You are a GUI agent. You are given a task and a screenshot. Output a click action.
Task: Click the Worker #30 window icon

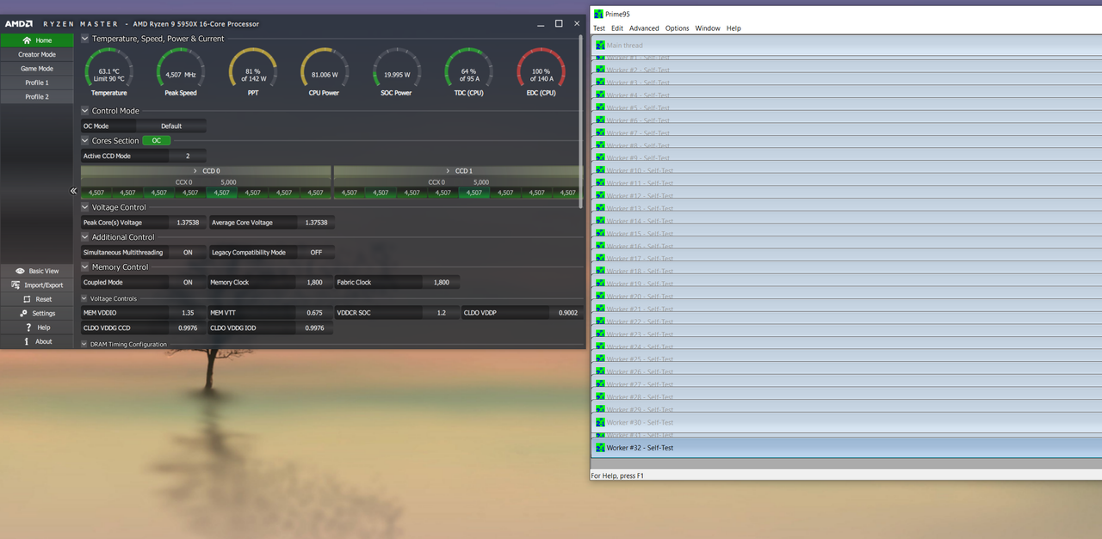tap(600, 422)
